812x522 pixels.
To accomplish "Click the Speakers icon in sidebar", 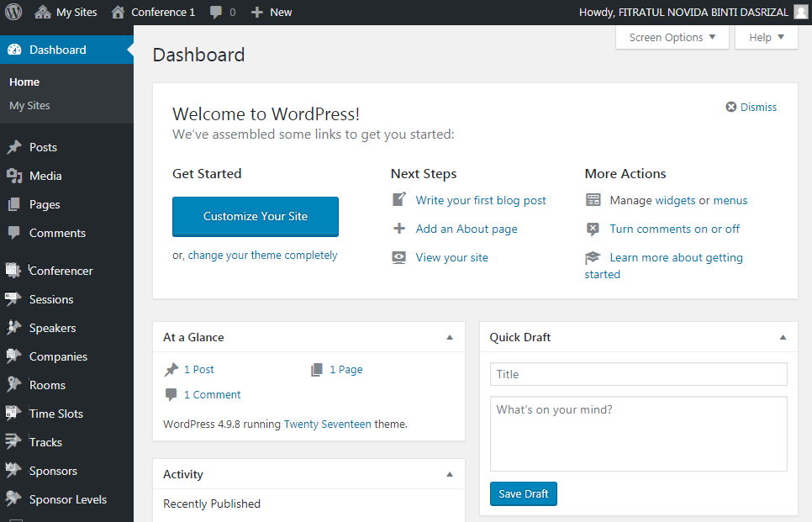I will tap(13, 327).
